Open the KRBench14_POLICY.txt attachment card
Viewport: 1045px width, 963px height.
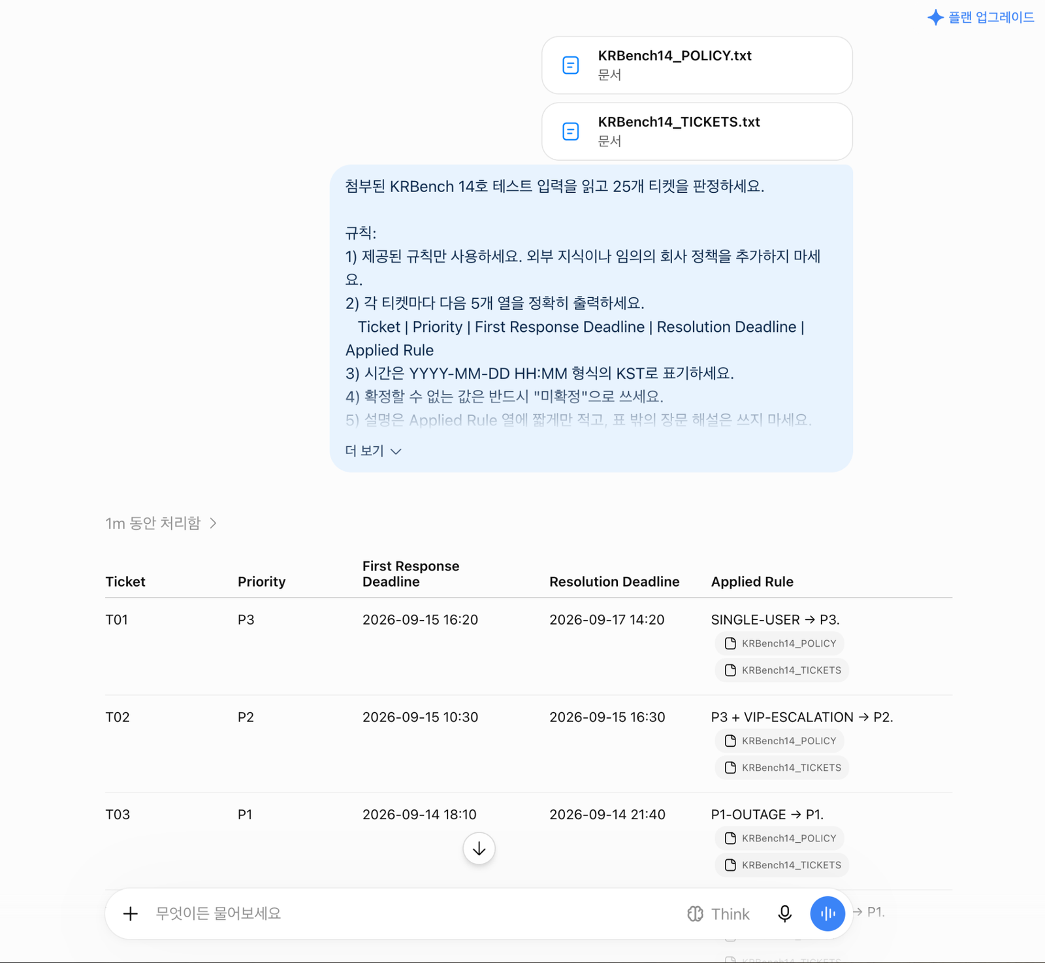697,65
